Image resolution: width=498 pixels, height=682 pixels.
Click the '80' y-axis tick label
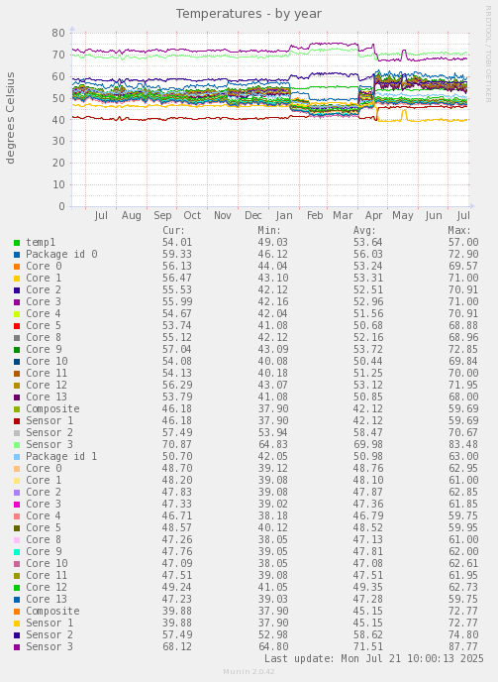(x=58, y=33)
